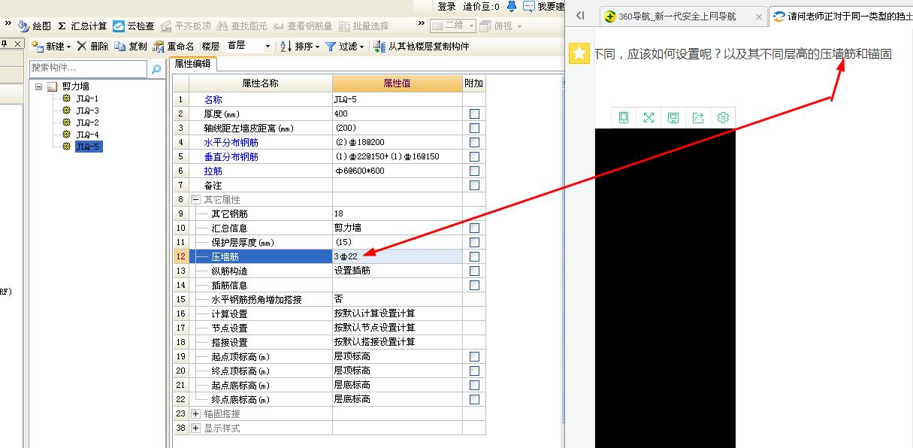Click the gear settings icon above image

coord(723,117)
